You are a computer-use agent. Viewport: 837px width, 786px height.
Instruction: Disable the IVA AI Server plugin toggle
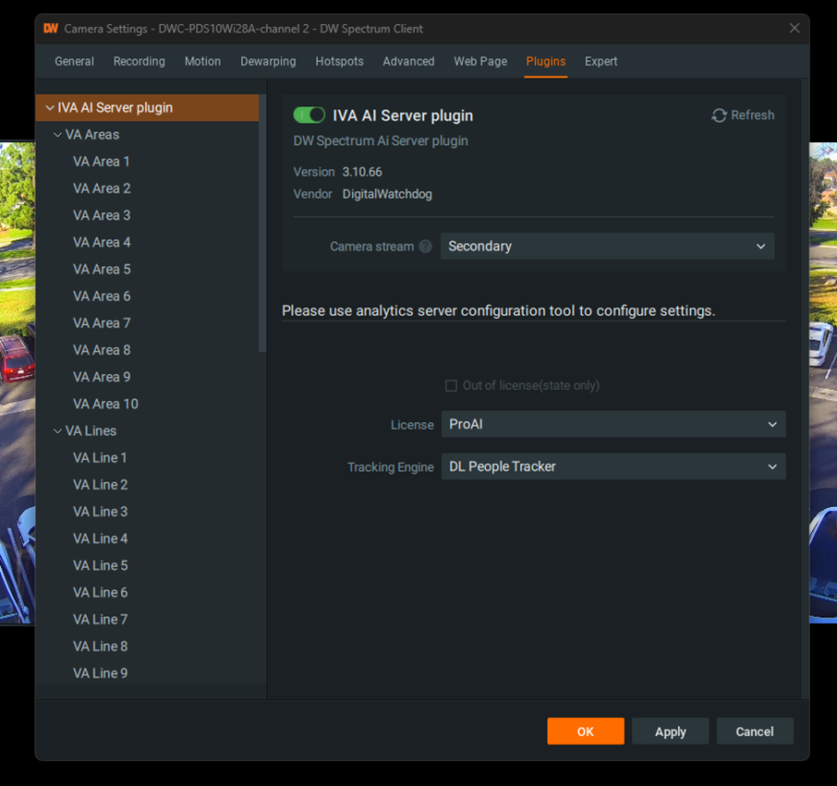(309, 115)
